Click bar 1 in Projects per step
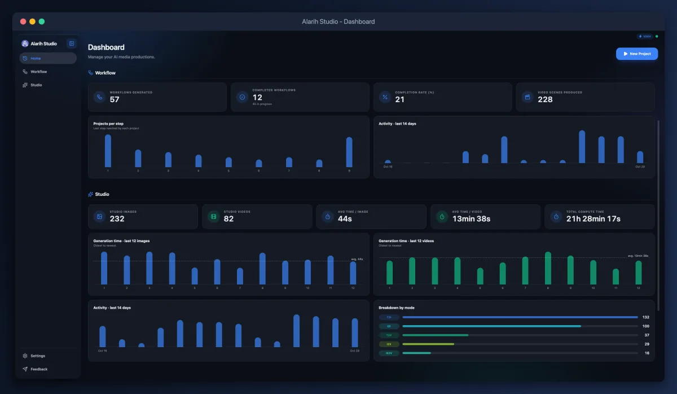 (108, 151)
